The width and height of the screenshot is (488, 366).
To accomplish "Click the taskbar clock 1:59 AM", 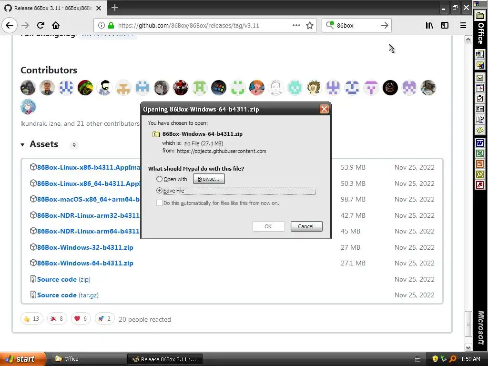I will pos(470,359).
